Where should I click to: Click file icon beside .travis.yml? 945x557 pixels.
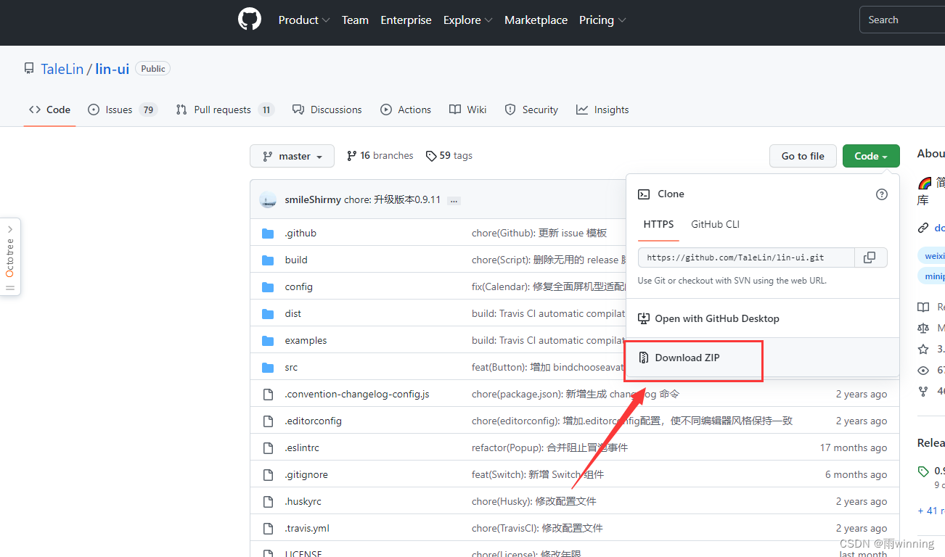tap(268, 529)
